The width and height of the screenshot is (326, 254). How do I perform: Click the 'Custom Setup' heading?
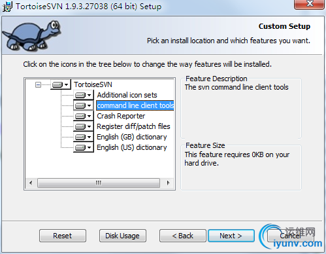(x=284, y=26)
